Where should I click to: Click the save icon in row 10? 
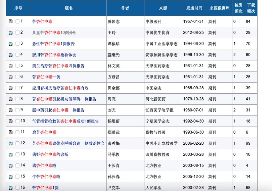pos(11,121)
